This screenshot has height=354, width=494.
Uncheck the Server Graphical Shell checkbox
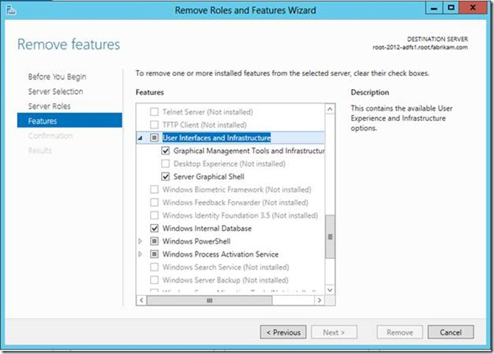click(x=165, y=177)
